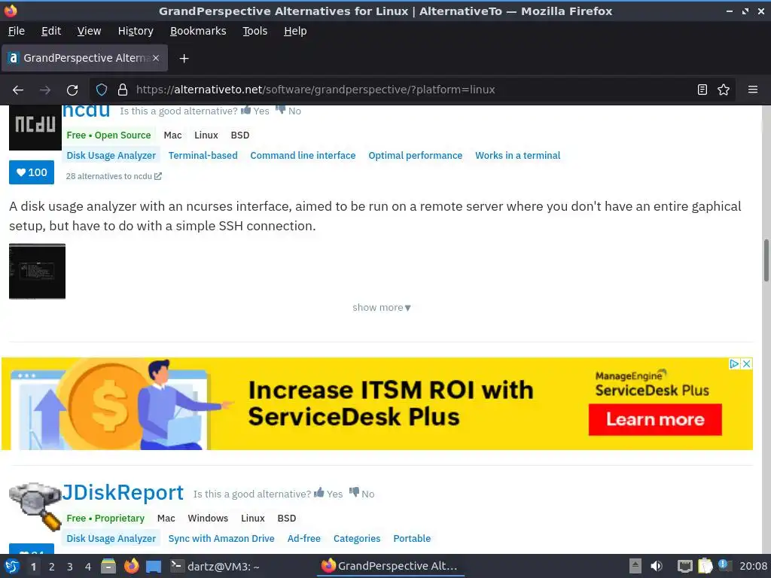Open Help menu
771x578 pixels.
tap(295, 31)
